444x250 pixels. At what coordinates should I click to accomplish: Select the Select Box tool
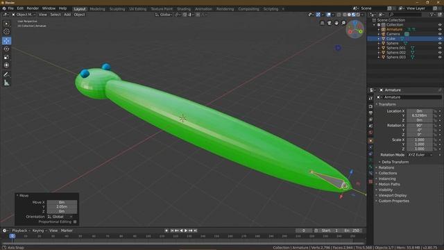pyautogui.click(x=6, y=24)
